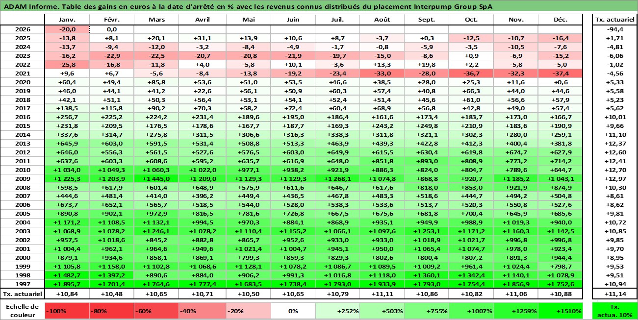Click the 'Juin' column header

pyautogui.click(x=293, y=20)
